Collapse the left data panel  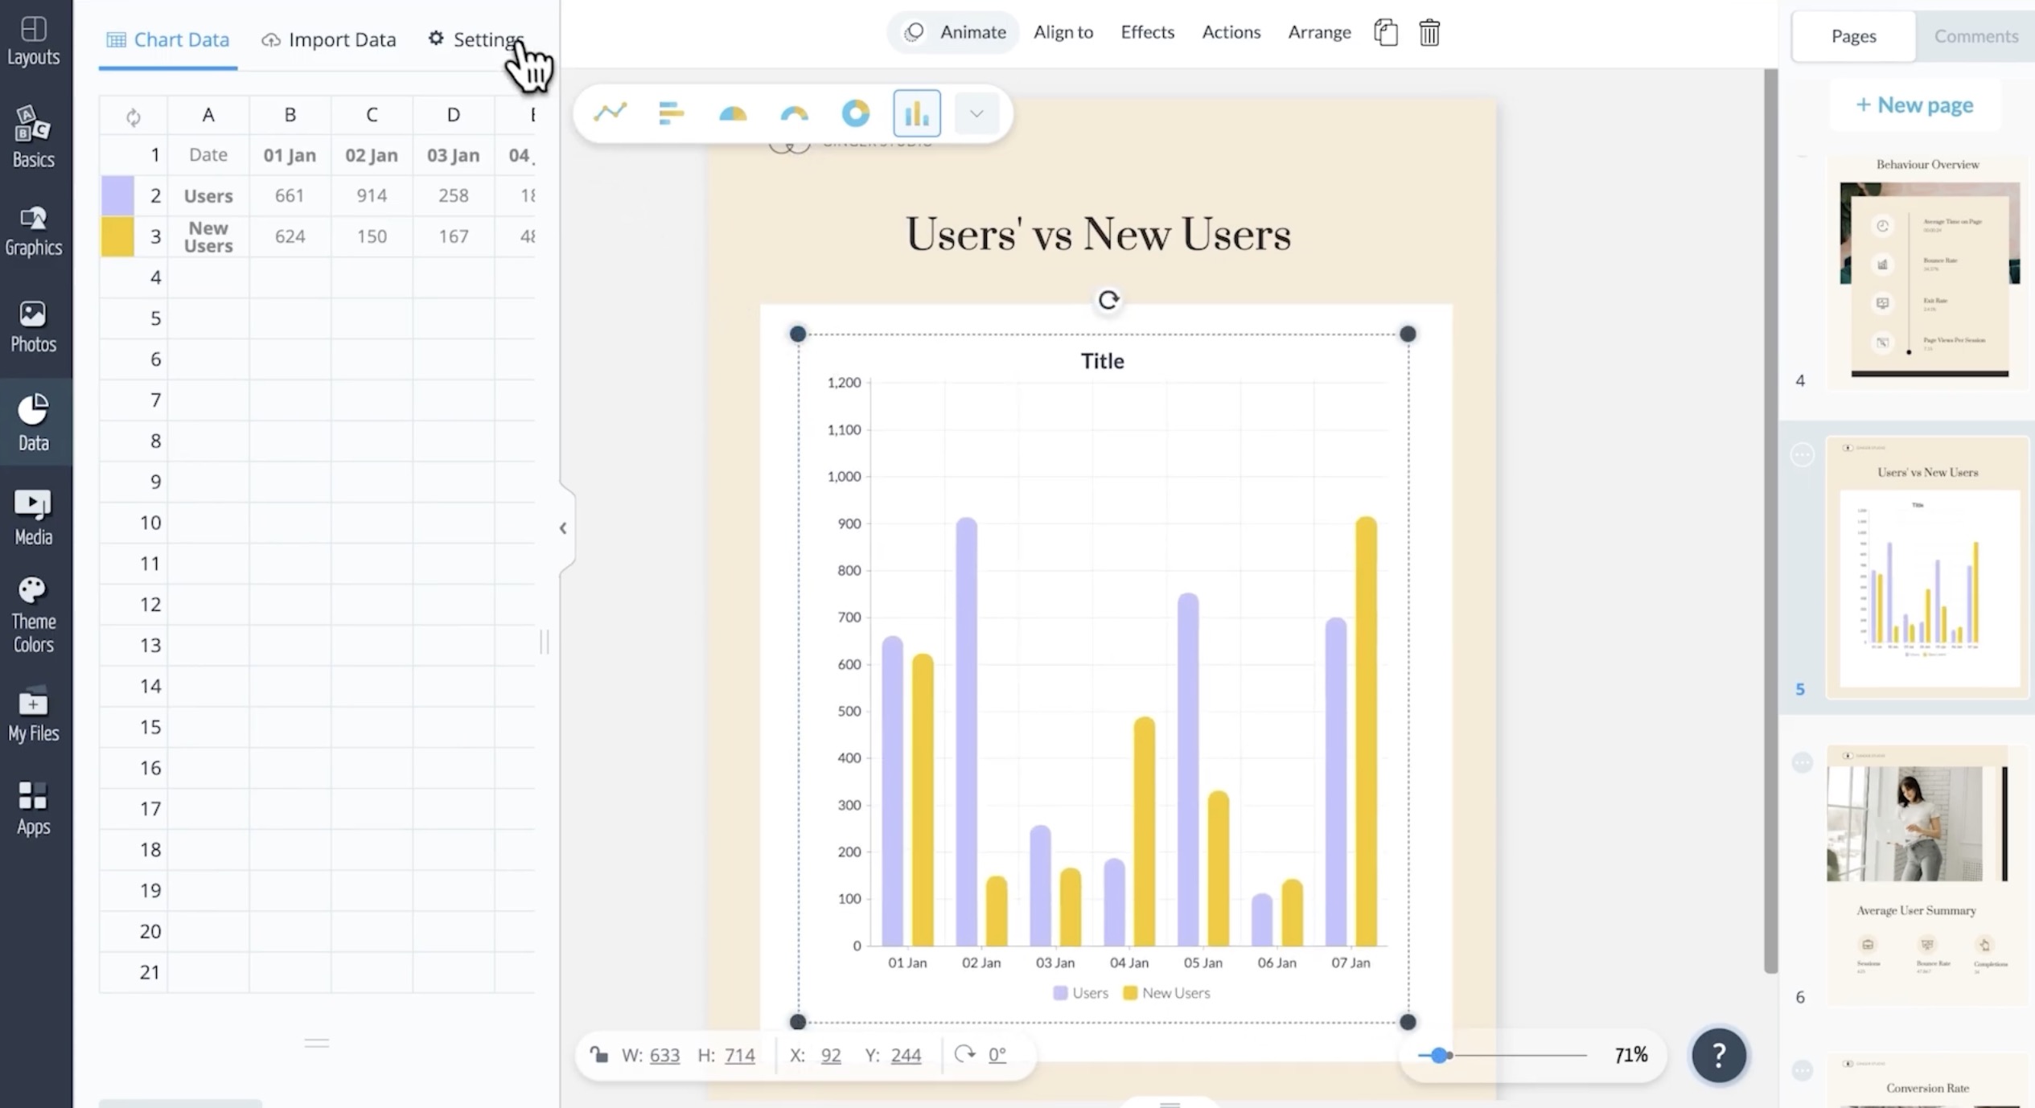pos(563,528)
